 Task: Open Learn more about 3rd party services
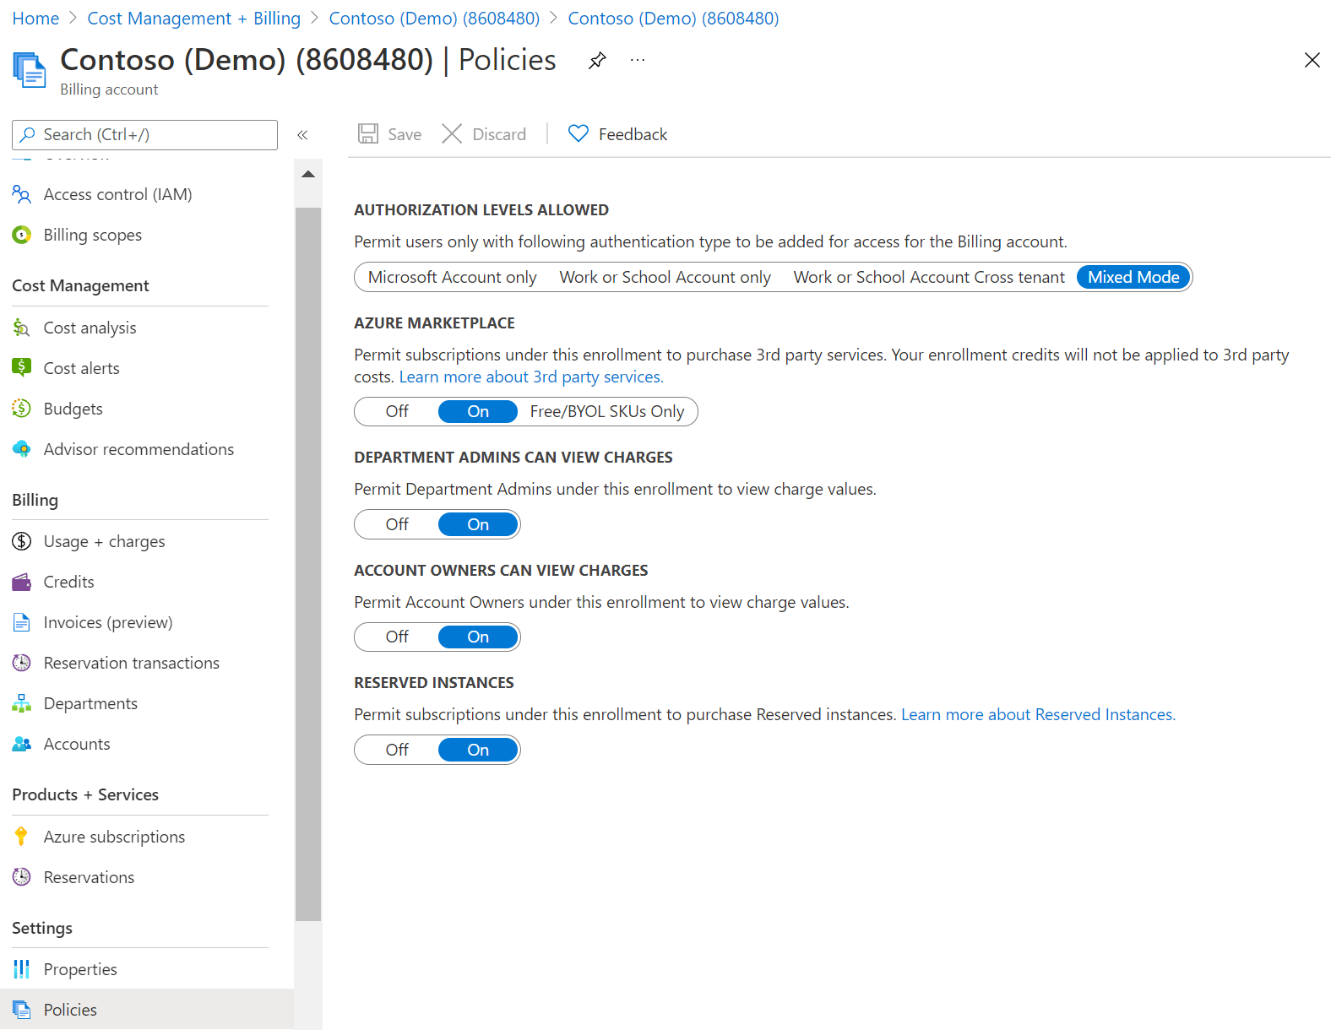click(x=531, y=377)
